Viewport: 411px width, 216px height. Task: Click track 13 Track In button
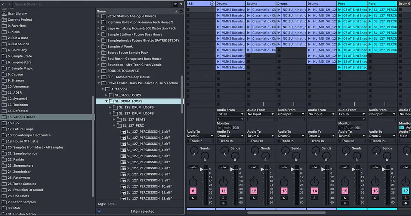tap(291, 141)
